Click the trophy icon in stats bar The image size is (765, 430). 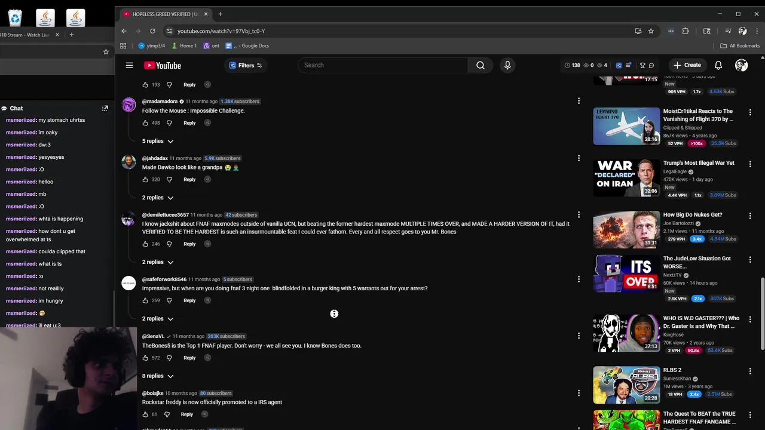coord(642,65)
